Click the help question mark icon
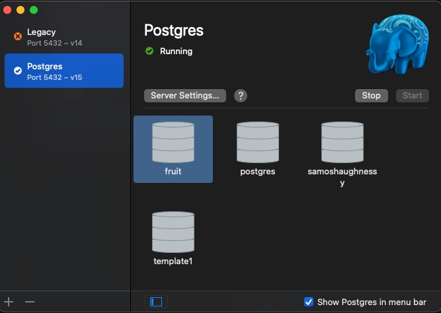441x313 pixels. point(241,96)
